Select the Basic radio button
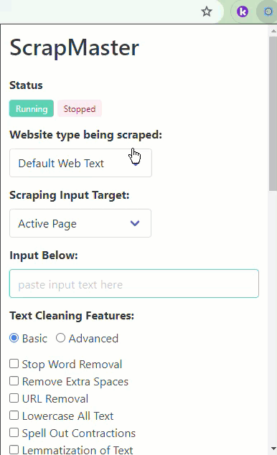This screenshot has width=277, height=455. click(x=14, y=338)
